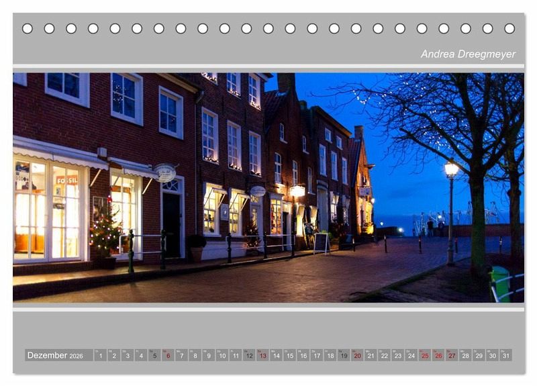Click date cell 31
The width and height of the screenshot is (537, 386).
coord(506,355)
